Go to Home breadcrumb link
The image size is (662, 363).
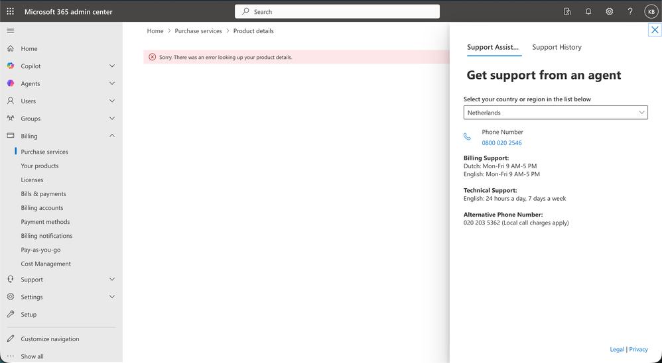point(155,30)
